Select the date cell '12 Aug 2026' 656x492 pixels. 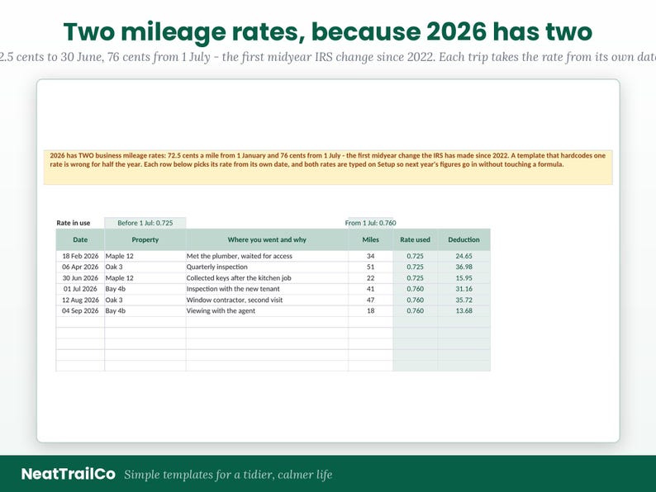(x=80, y=300)
